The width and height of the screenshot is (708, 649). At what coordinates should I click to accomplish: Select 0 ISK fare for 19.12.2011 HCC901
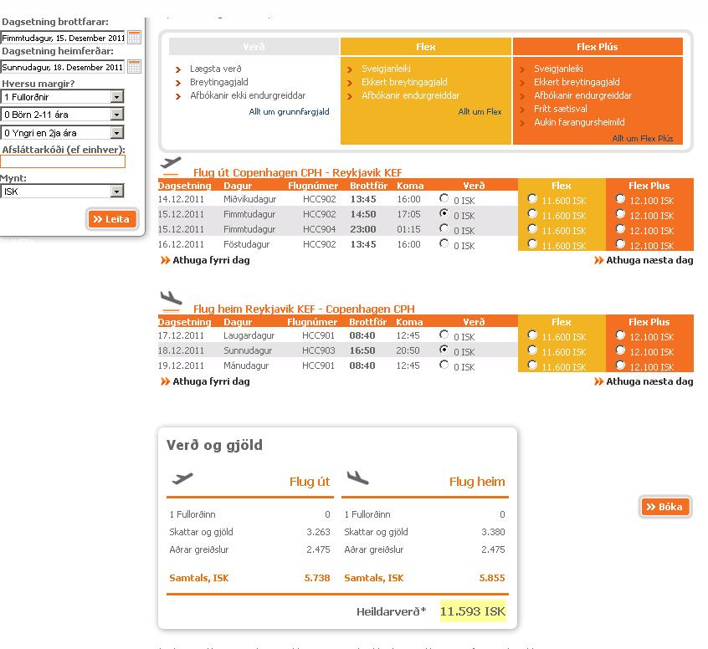tap(444, 365)
